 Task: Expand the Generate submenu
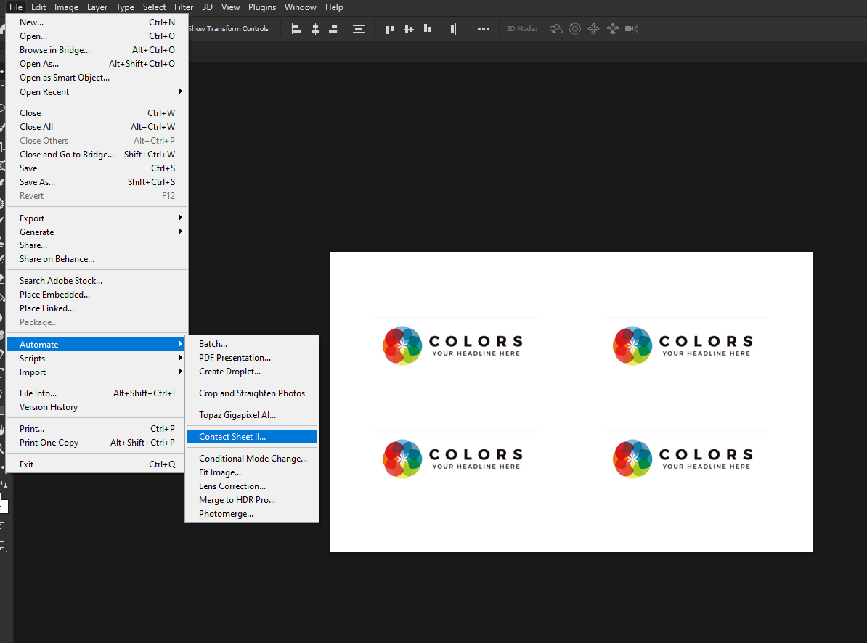pos(97,232)
